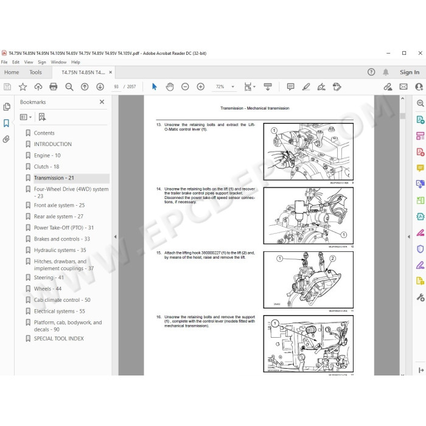Open More Tools wrench icon
The width and height of the screenshot is (426, 426).
(420, 298)
